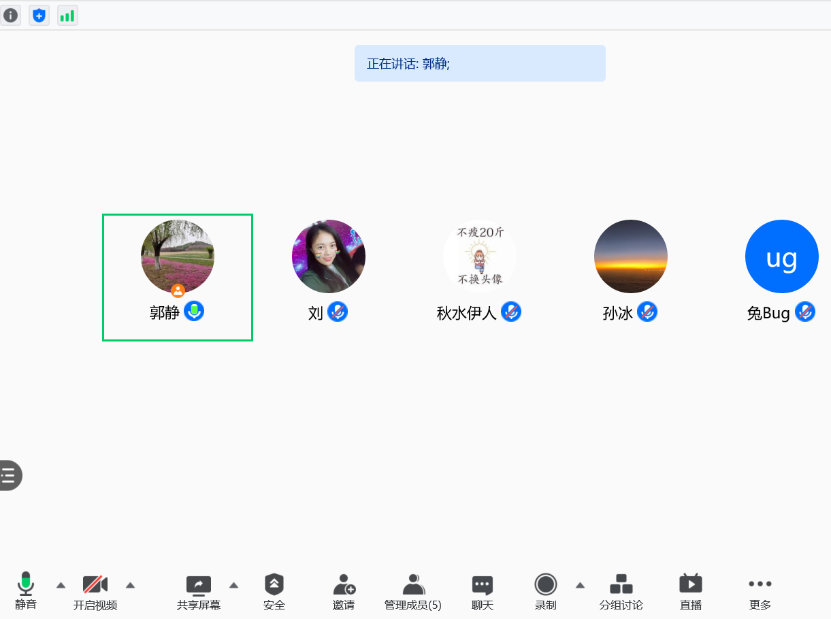Turn on camera with 开启视频

pyautogui.click(x=95, y=591)
